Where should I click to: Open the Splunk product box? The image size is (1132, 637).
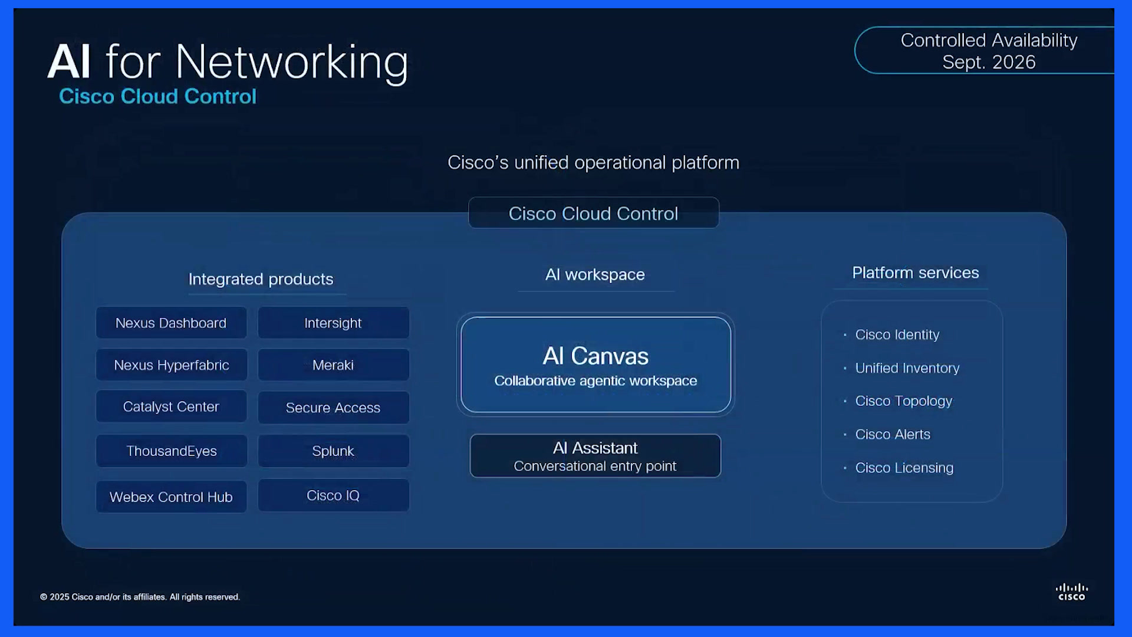click(333, 451)
